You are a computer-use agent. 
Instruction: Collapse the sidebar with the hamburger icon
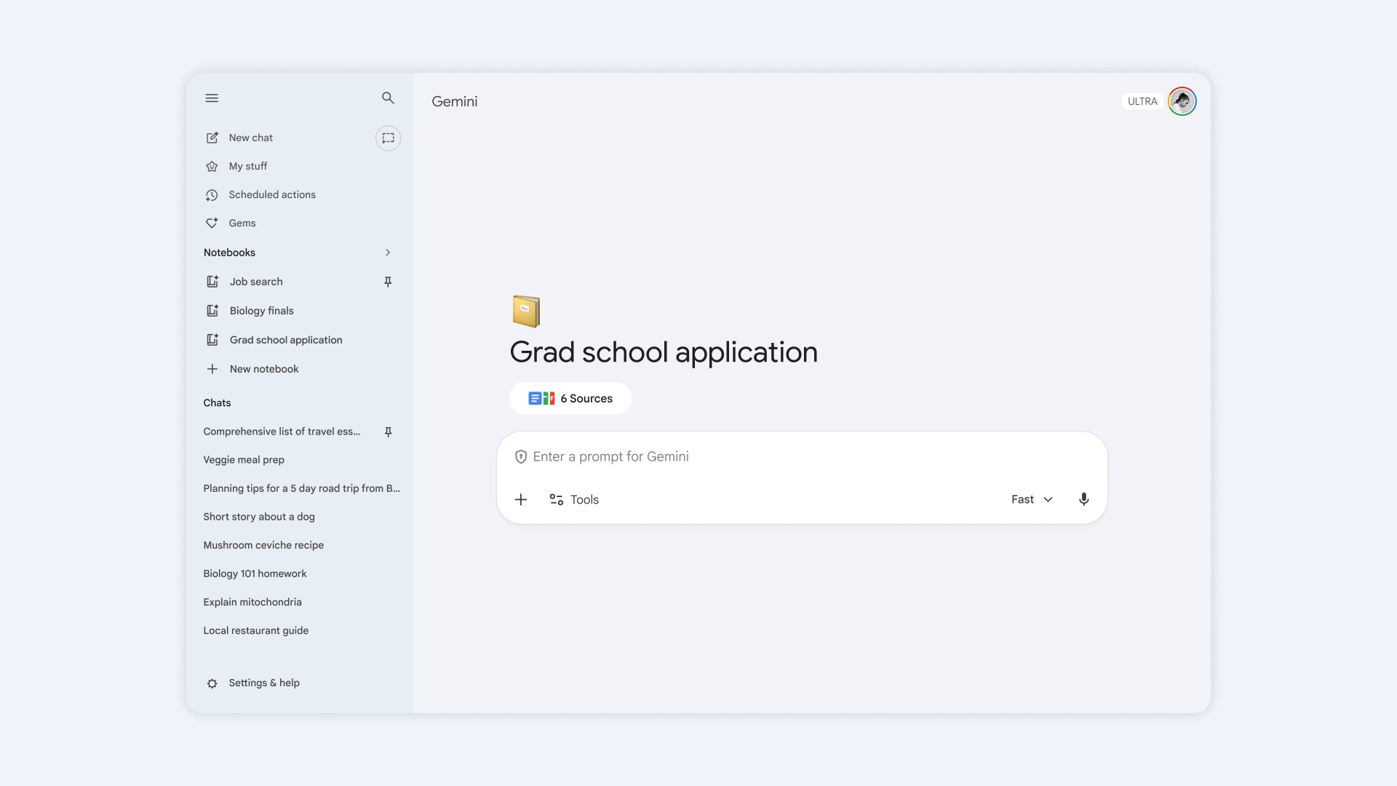click(212, 98)
